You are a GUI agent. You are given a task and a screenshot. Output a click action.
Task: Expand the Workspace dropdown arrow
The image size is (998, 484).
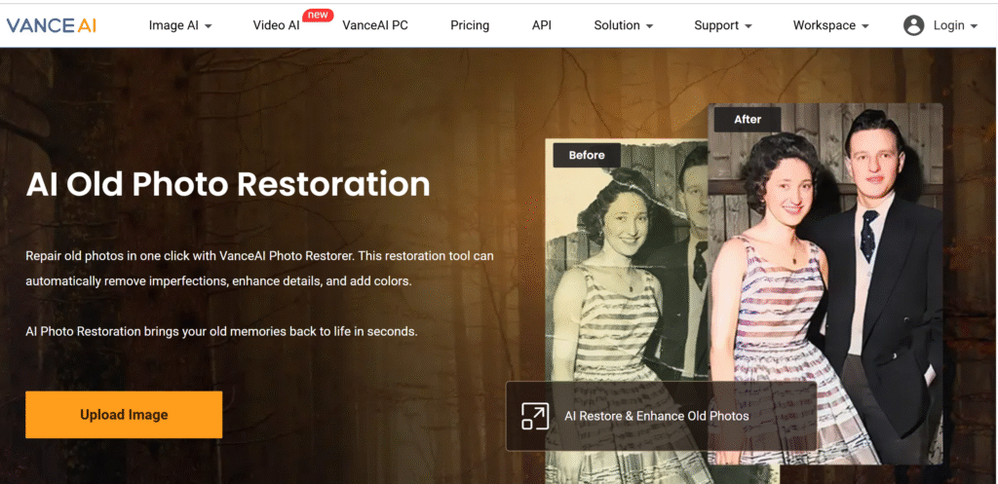(x=865, y=26)
